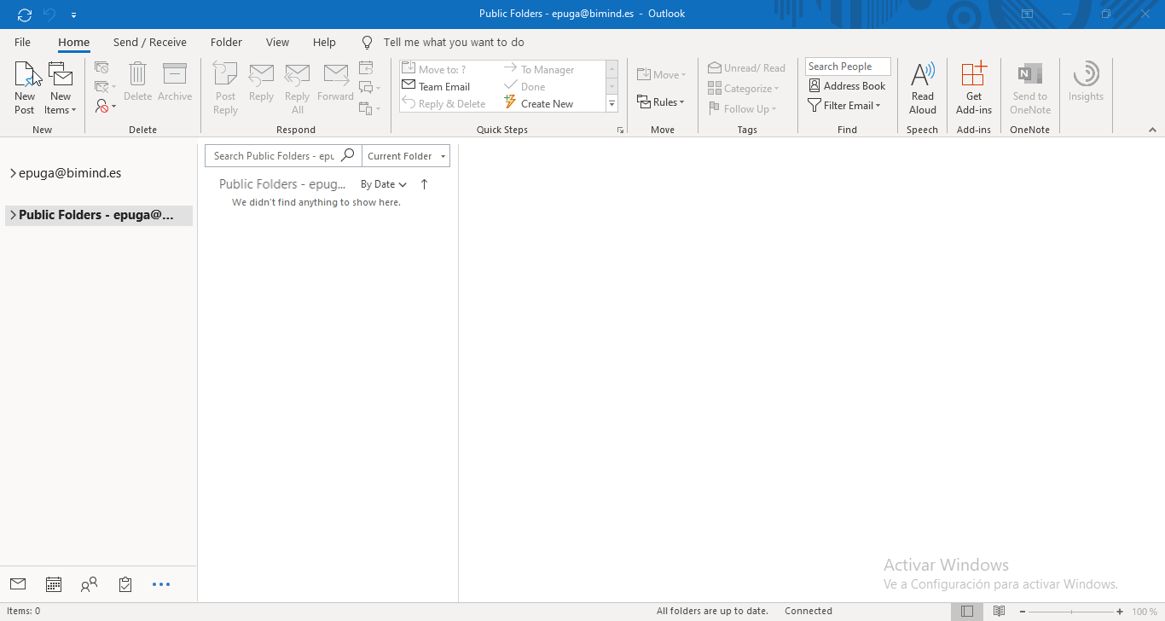Screen dimensions: 1165x621
Task: Open the Filter Email dropdown
Action: tap(844, 106)
